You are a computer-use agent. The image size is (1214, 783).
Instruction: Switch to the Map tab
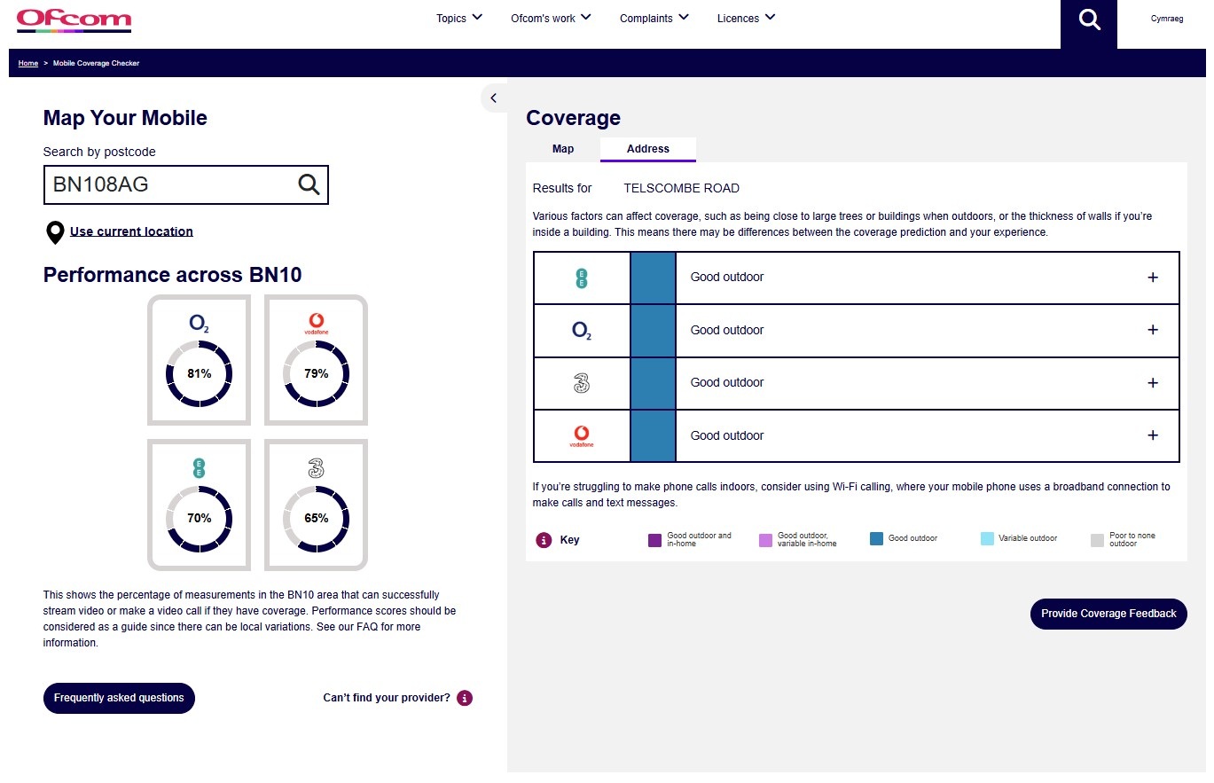[x=563, y=149]
